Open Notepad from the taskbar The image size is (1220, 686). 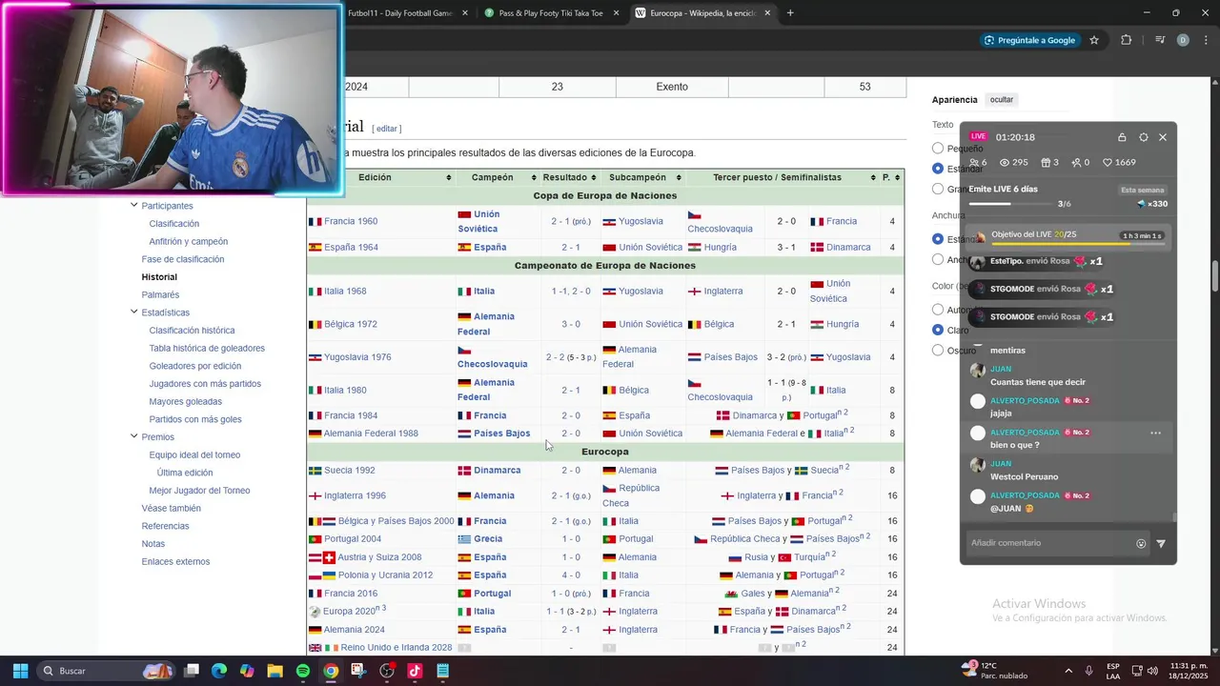click(x=442, y=671)
